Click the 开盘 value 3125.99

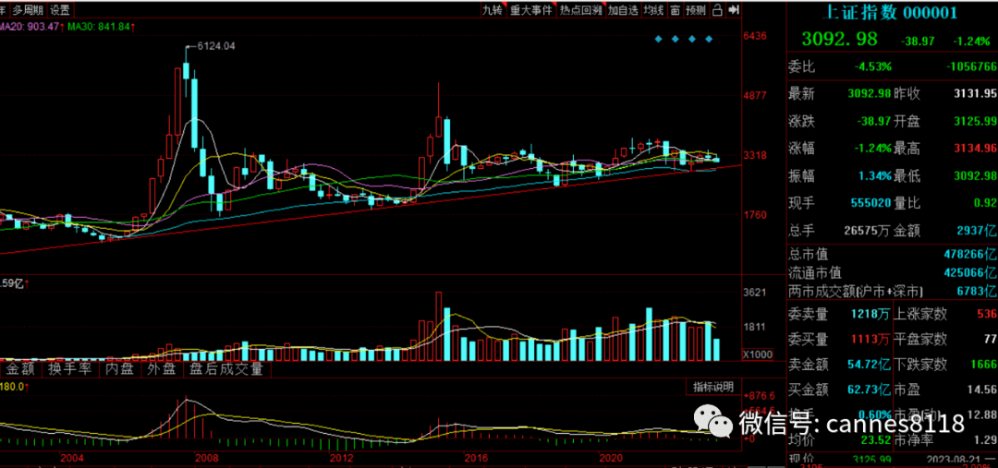point(975,122)
